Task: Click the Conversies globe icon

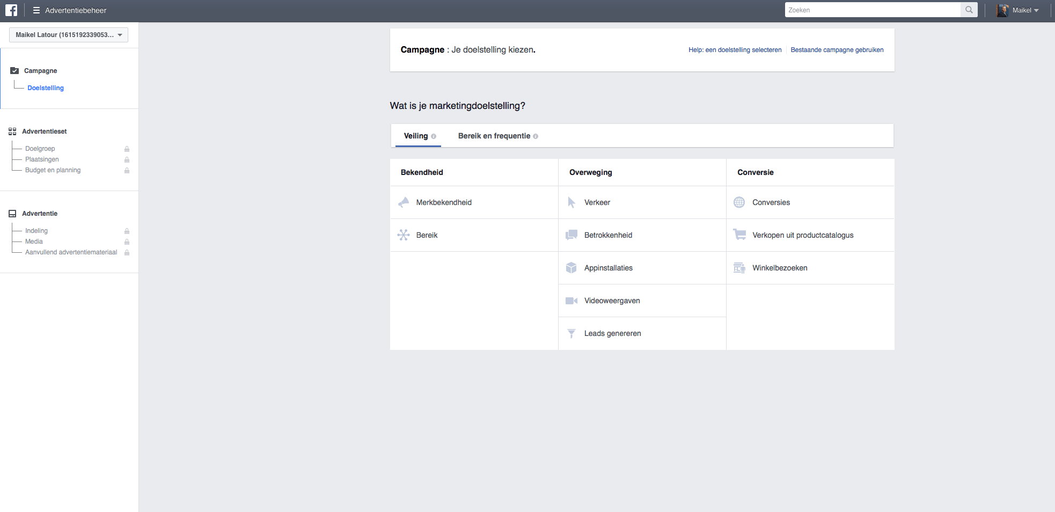Action: 739,202
